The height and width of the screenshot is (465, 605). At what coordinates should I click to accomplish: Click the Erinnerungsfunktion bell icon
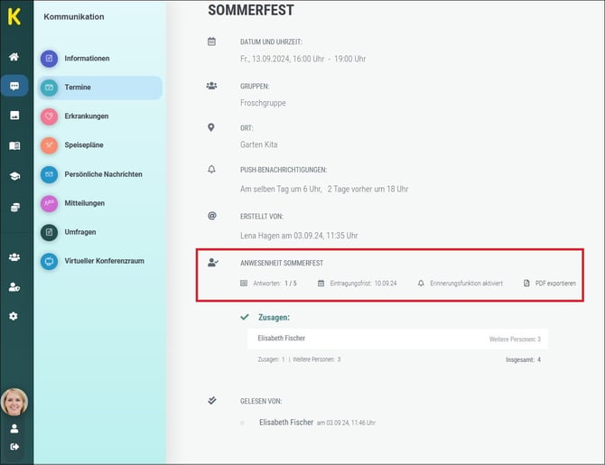tap(421, 284)
